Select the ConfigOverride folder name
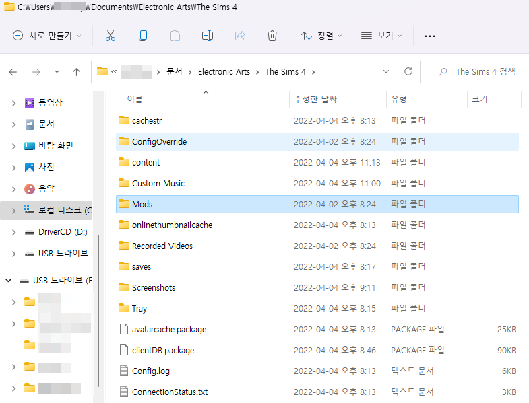The height and width of the screenshot is (403, 529). 159,141
